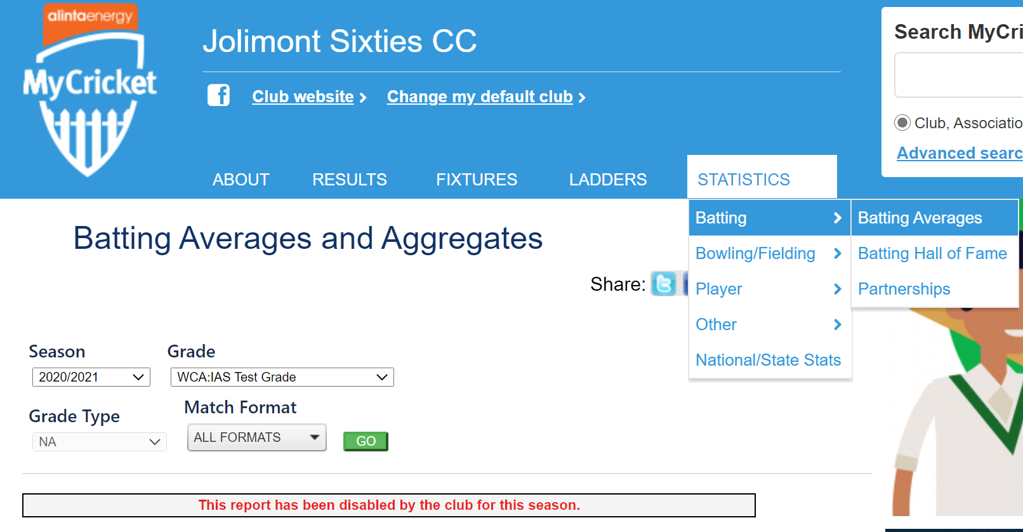Share the page via Twitter icon

(x=664, y=284)
